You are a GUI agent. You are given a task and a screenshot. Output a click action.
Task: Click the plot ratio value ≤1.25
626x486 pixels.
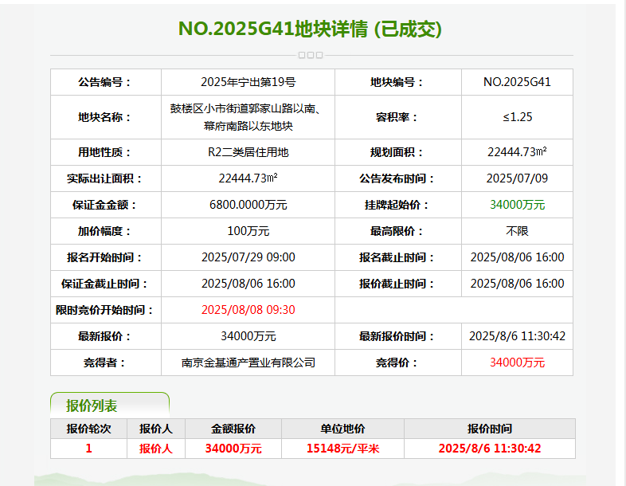pos(517,117)
